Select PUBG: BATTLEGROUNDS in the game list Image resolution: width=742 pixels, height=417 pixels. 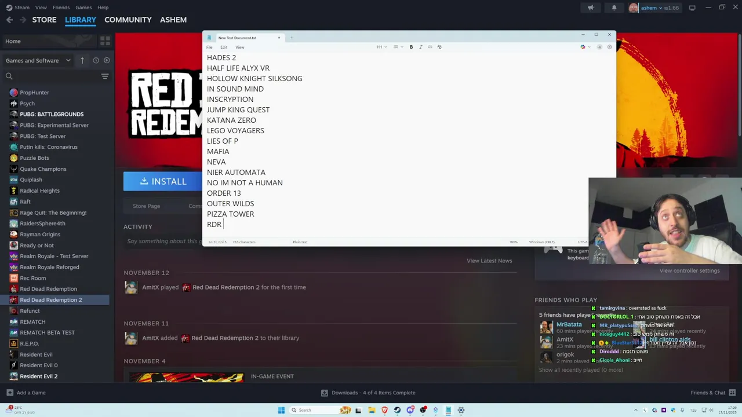click(52, 114)
